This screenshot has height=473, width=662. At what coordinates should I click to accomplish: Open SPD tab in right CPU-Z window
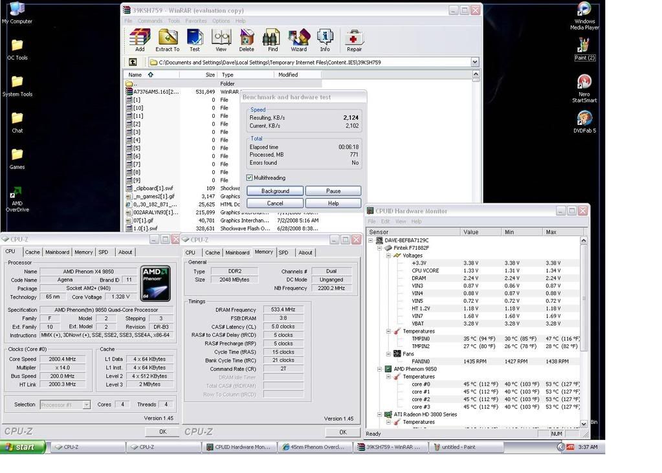[x=283, y=252]
